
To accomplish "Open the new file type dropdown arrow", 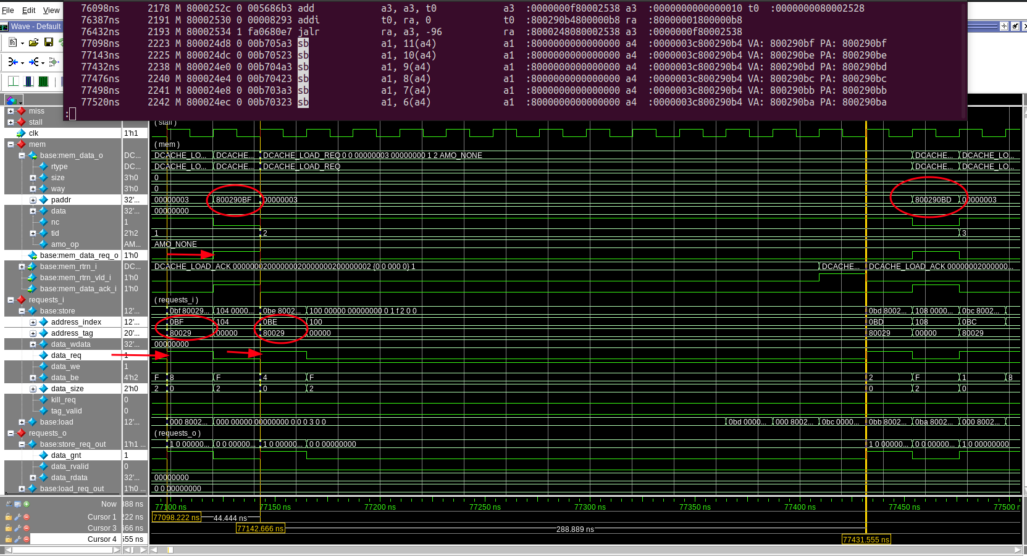I will (x=22, y=43).
